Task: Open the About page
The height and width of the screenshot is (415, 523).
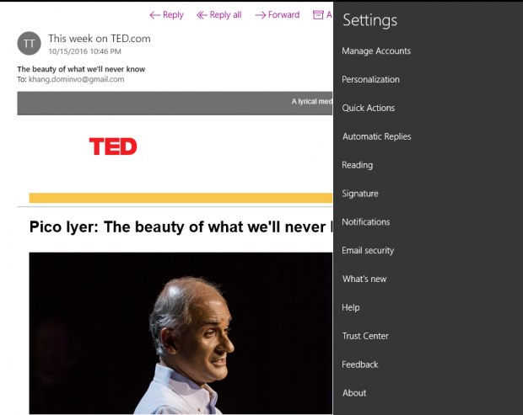Action: [354, 393]
